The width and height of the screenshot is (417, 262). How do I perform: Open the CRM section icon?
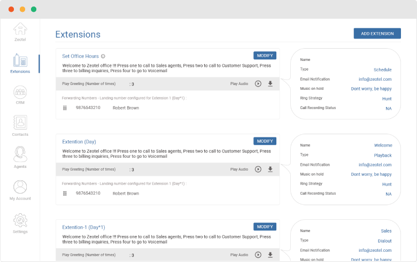tap(20, 93)
